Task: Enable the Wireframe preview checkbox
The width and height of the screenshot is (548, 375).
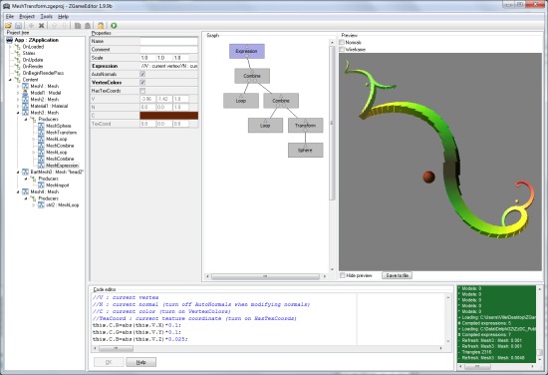Action: coord(342,50)
